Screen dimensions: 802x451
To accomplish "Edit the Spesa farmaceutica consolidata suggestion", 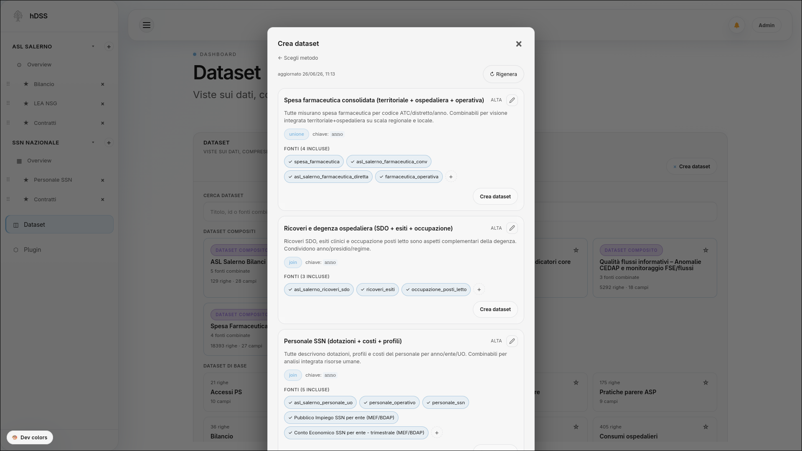I will [x=512, y=100].
